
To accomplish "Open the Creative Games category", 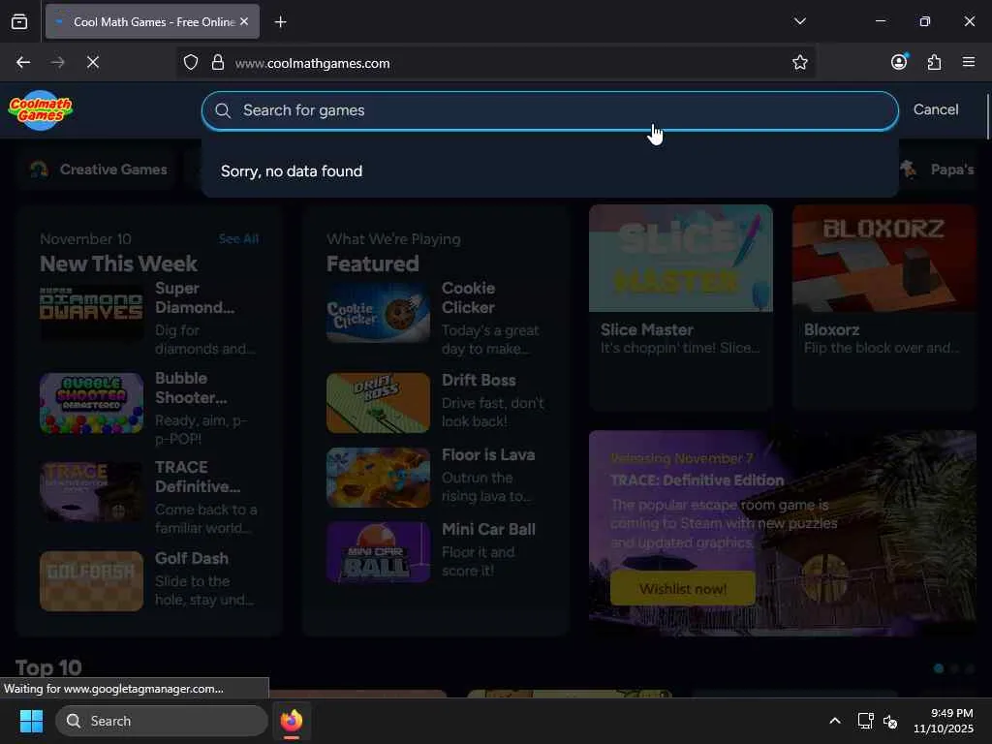I will coord(100,170).
